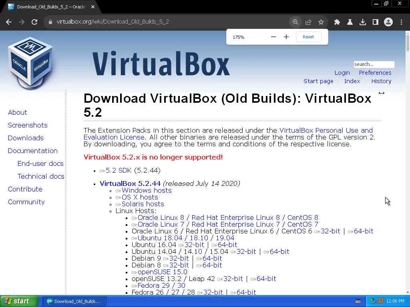Open the Extensions puzzle icon

pos(337,22)
